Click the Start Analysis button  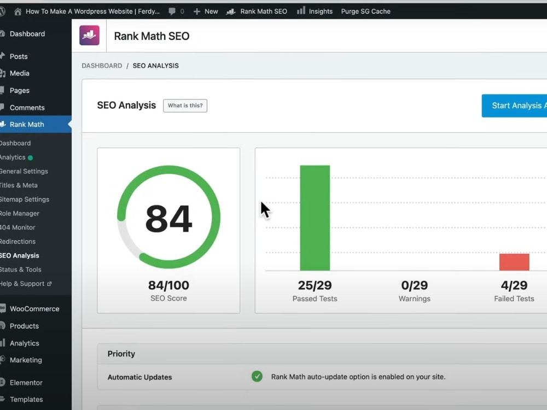514,106
